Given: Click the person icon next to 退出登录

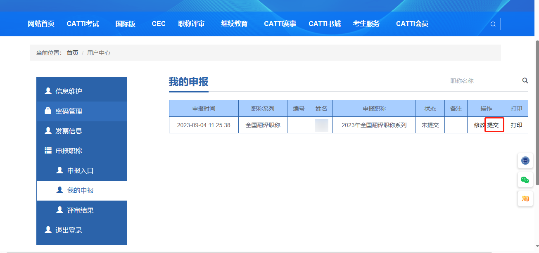Looking at the screenshot, I should pos(48,230).
